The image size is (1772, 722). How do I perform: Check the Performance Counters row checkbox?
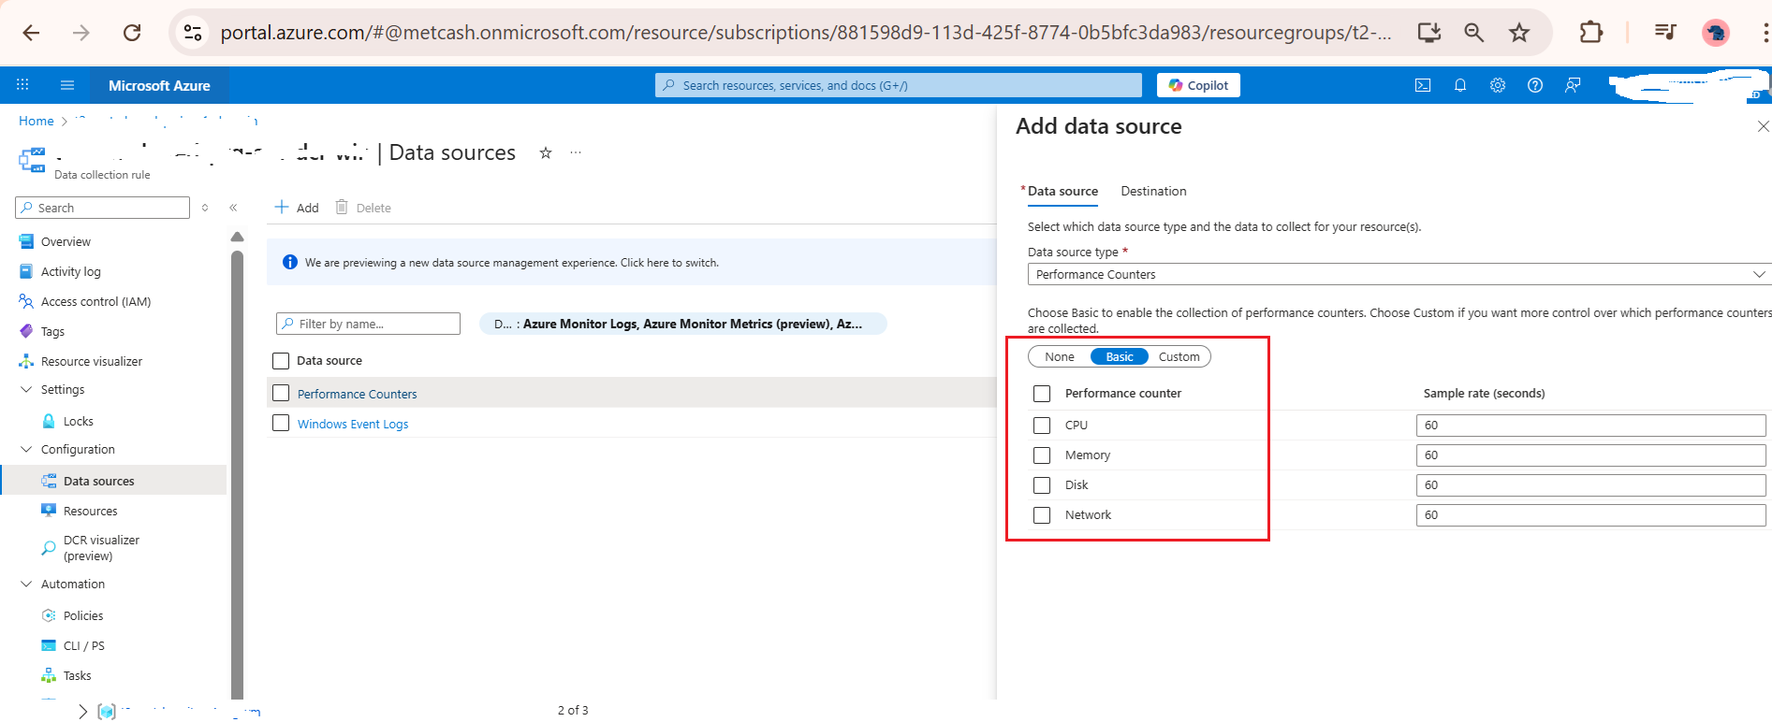281,393
